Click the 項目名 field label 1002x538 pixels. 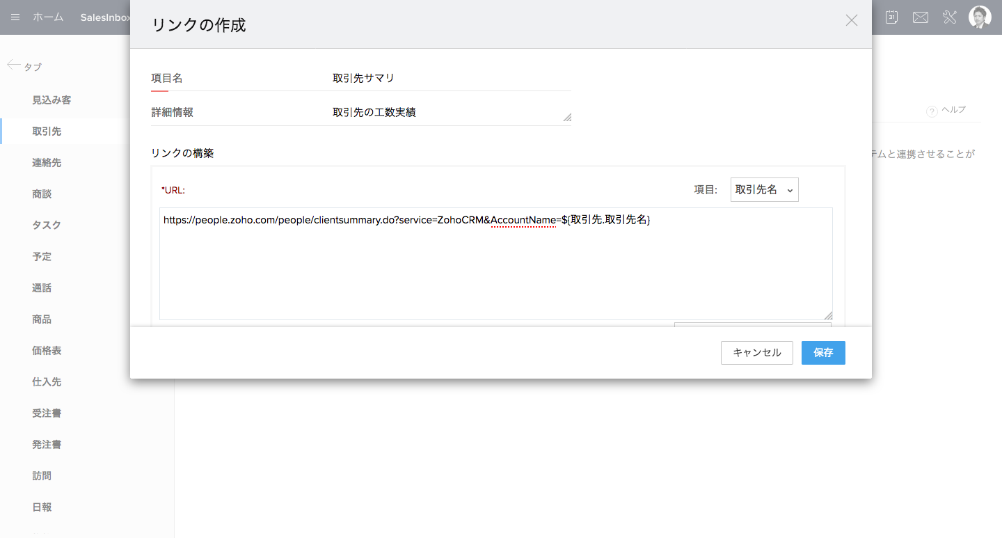pos(167,79)
